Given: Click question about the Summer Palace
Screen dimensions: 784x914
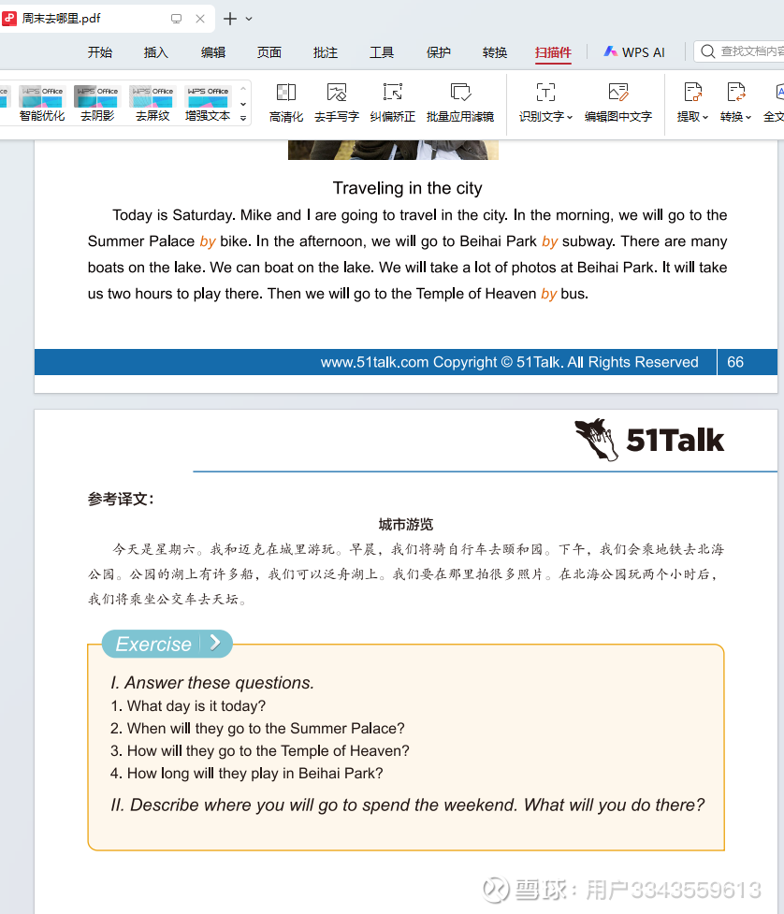Looking at the screenshot, I should point(257,728).
